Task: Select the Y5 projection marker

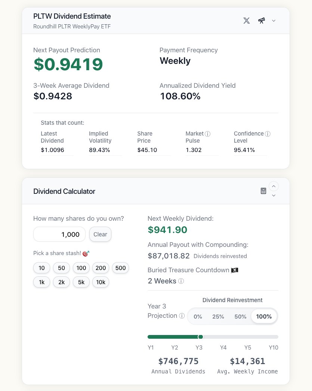Action: point(248,347)
